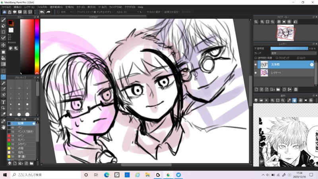Click the Undo arrow button
The height and width of the screenshot is (179, 318).
42,12
